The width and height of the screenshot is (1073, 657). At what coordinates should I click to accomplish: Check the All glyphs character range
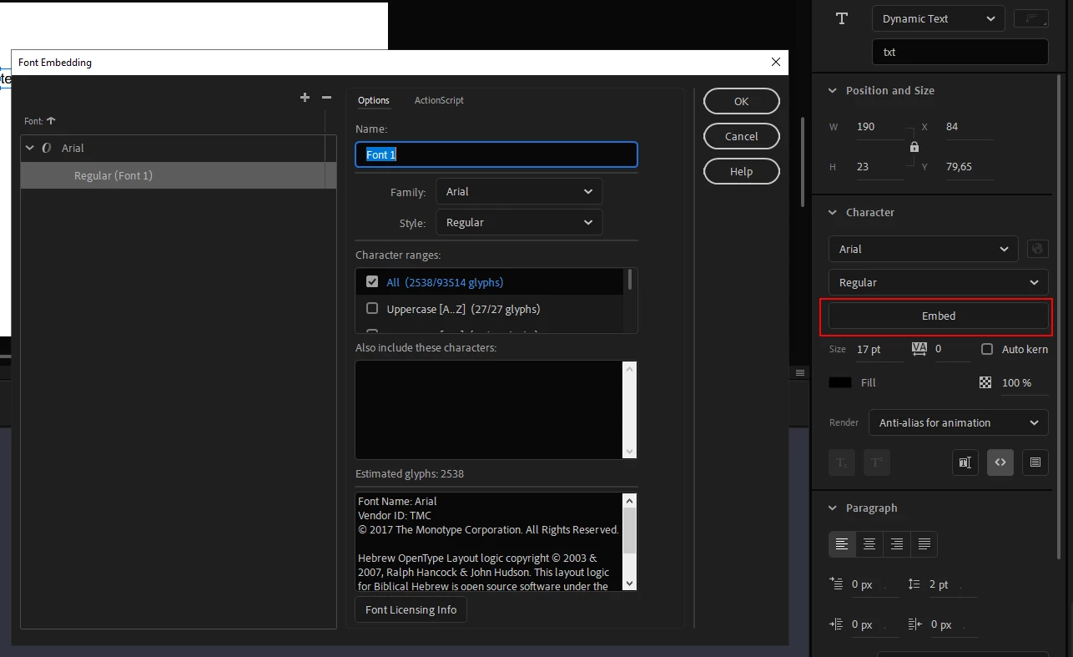pos(372,282)
